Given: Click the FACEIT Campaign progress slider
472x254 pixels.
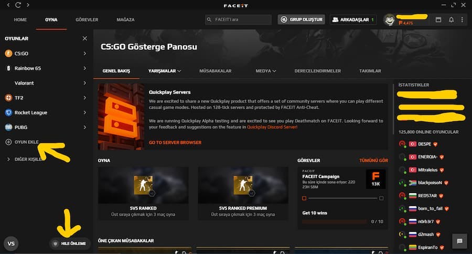Looking at the screenshot, I should tap(342, 198).
